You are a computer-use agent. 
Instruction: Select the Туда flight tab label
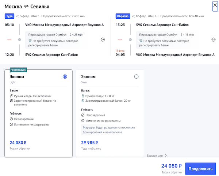(x=9, y=16)
